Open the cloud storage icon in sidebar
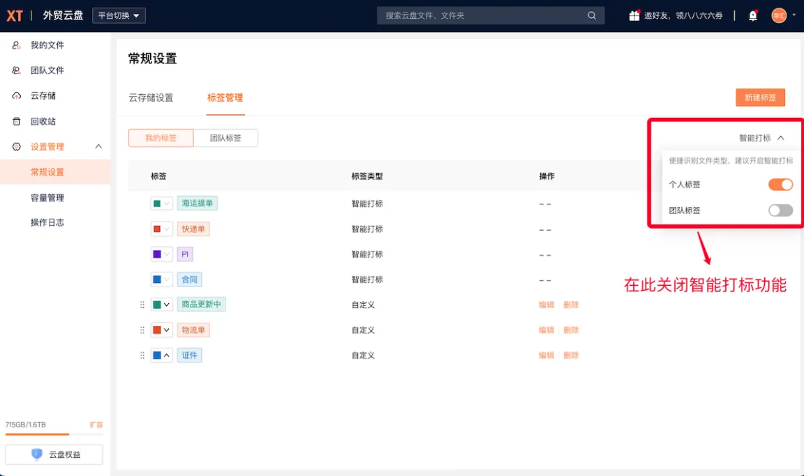Viewport: 804px width, 476px height. click(x=17, y=95)
